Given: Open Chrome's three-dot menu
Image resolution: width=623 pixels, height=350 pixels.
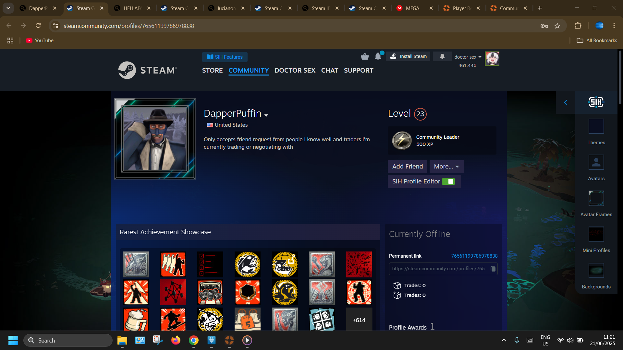Looking at the screenshot, I should pyautogui.click(x=614, y=26).
